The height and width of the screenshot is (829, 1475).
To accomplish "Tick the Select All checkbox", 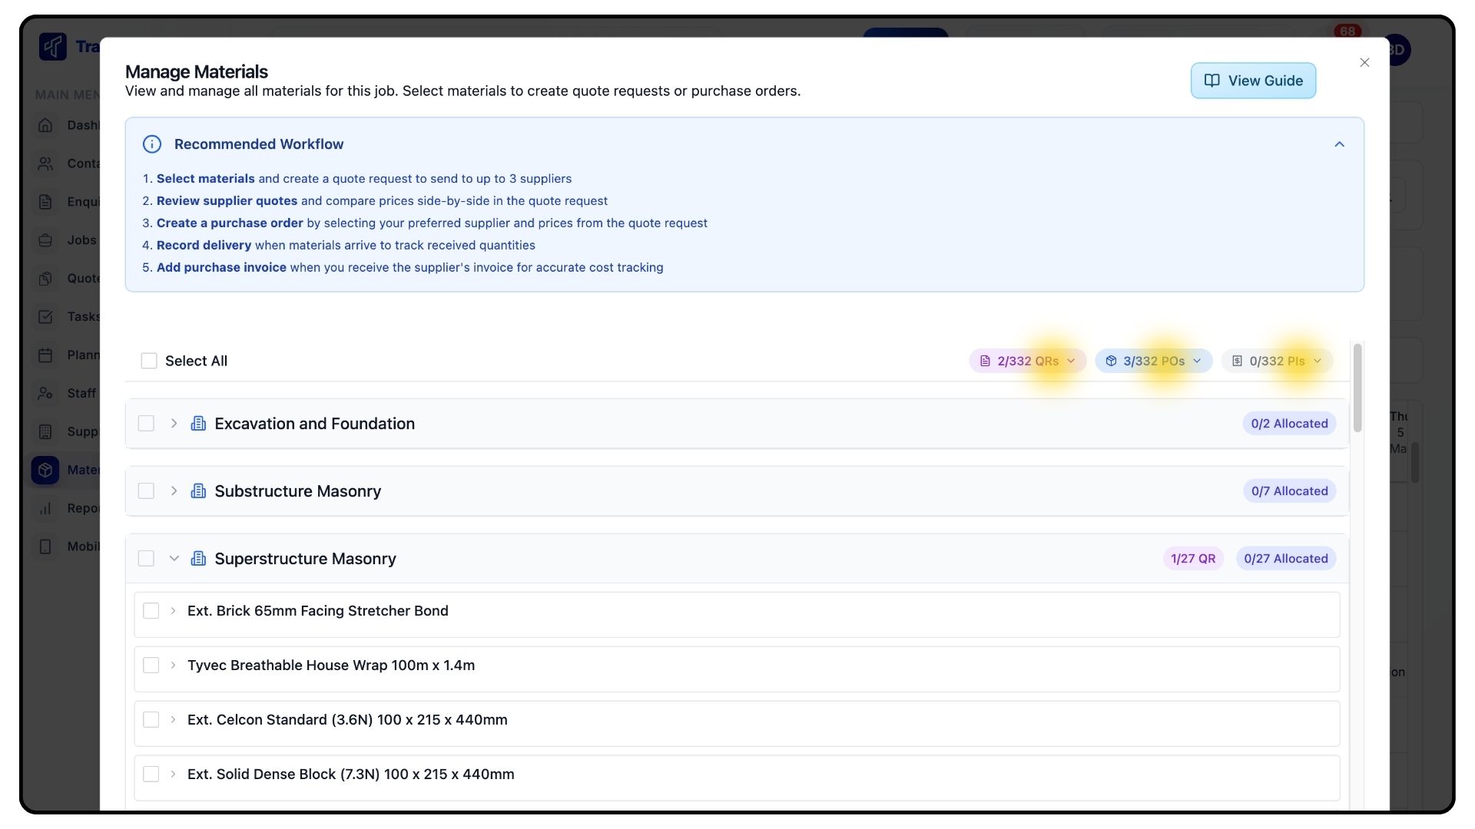I will tap(149, 361).
